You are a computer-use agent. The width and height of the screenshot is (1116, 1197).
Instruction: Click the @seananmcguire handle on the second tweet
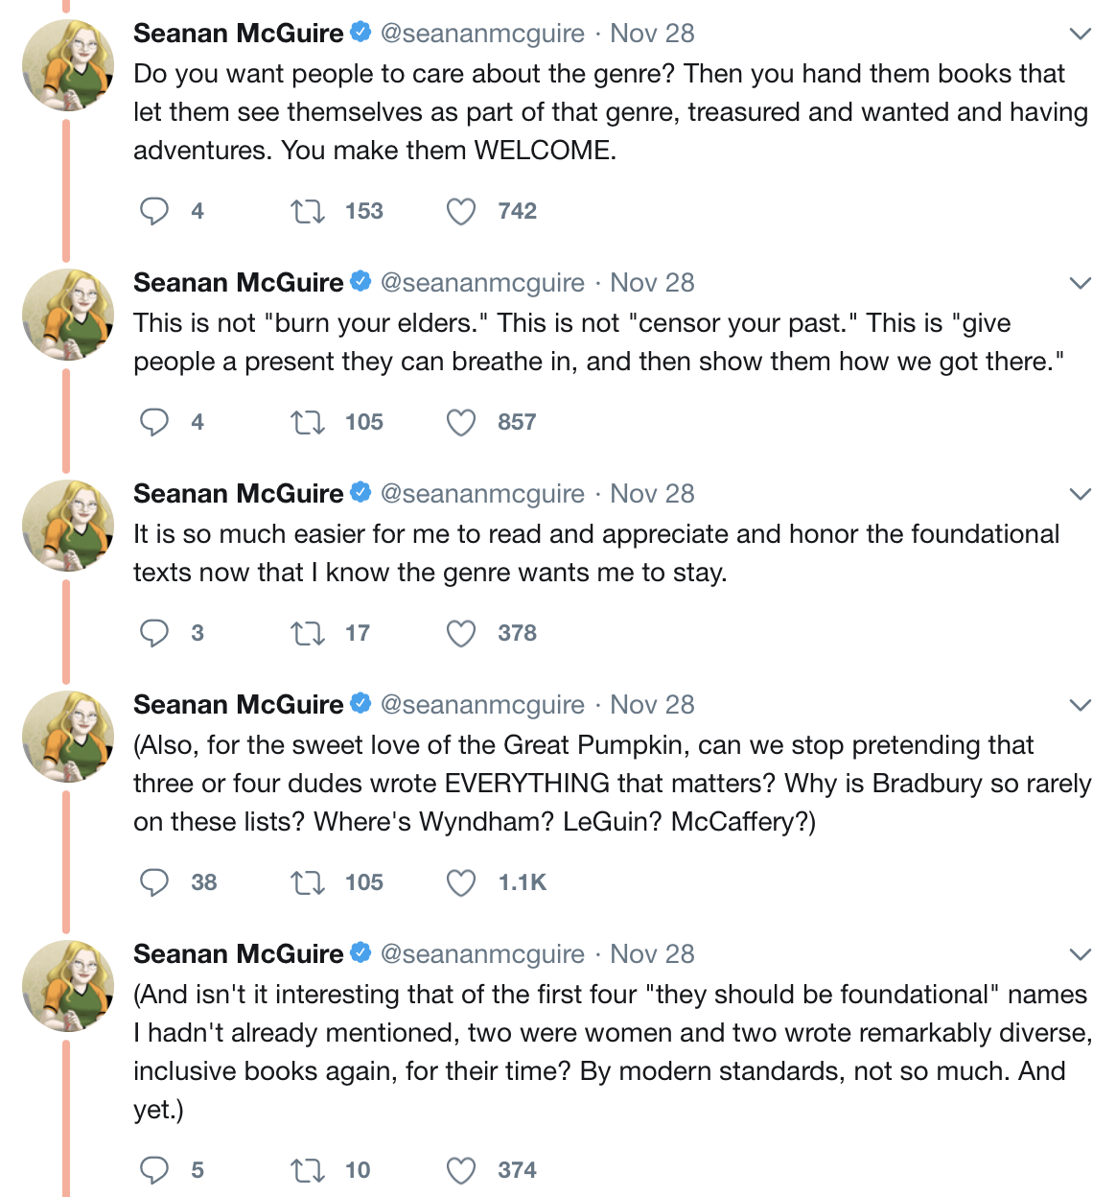482,283
